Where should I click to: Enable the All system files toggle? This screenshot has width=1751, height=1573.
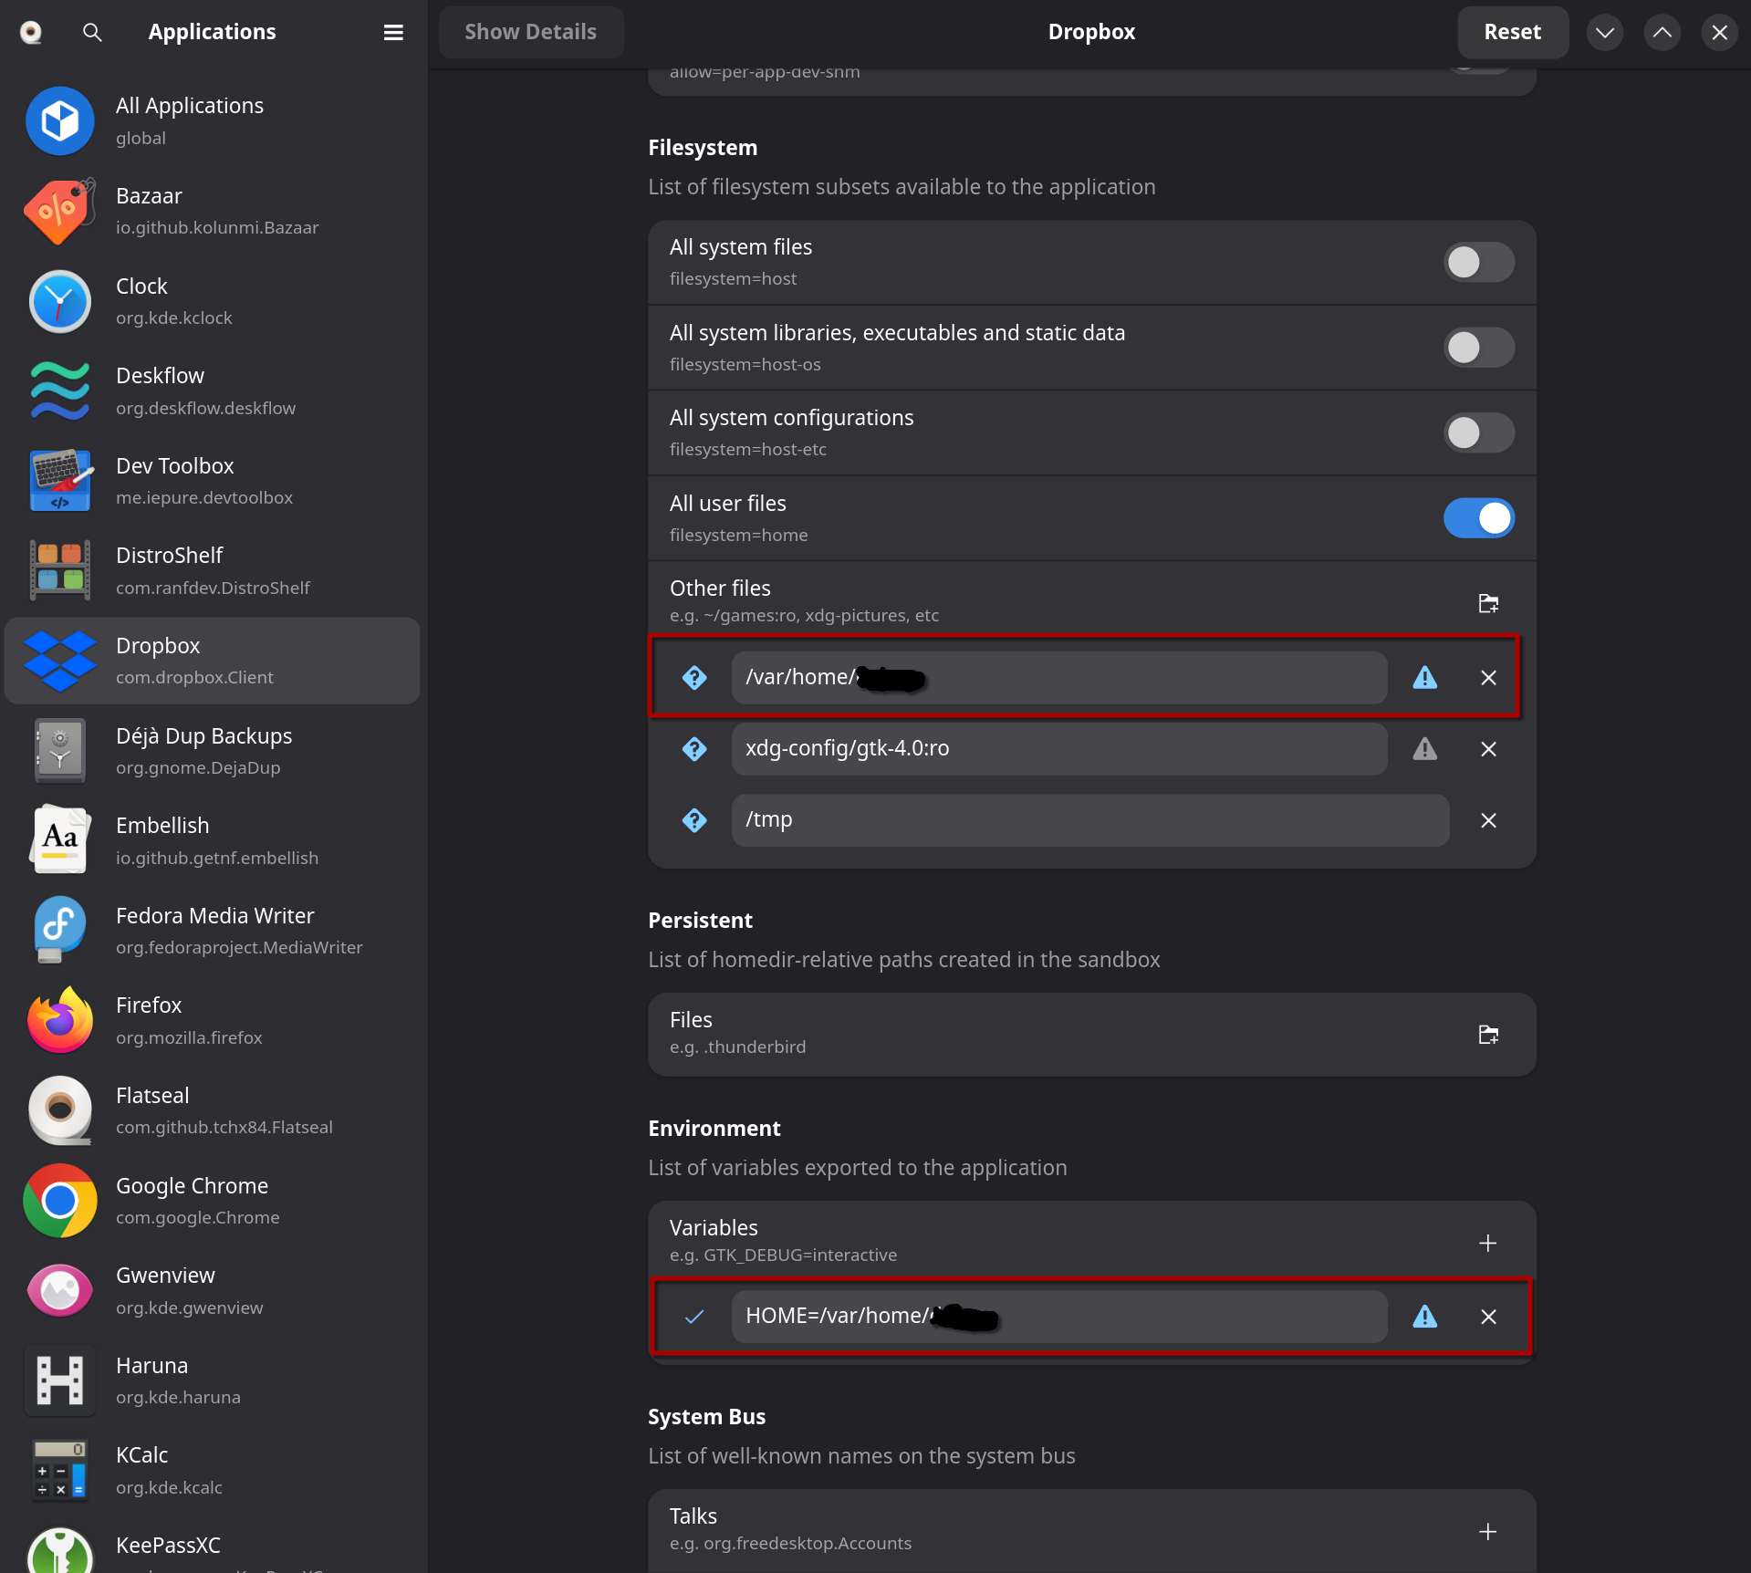1478,263
